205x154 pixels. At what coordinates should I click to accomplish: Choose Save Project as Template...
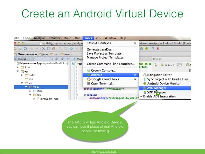(111, 53)
